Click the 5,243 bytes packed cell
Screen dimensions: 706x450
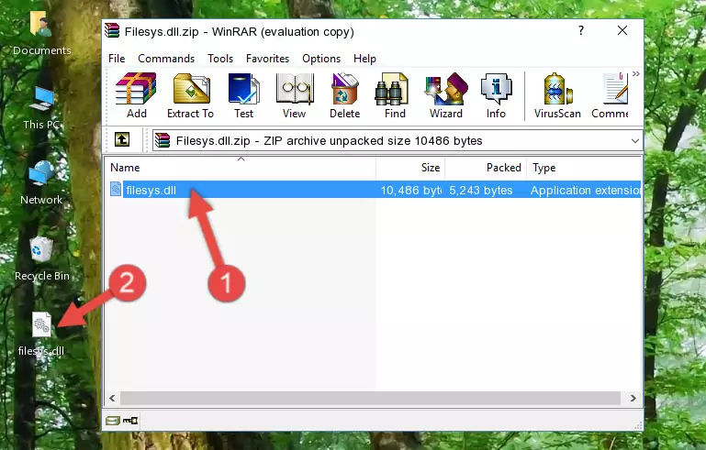tap(480, 190)
